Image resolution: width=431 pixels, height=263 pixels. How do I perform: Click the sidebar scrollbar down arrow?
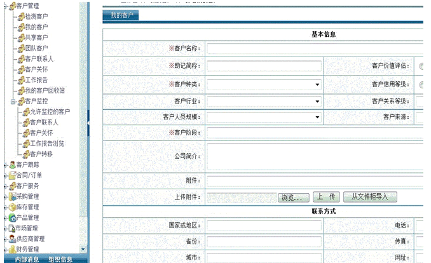(83, 249)
